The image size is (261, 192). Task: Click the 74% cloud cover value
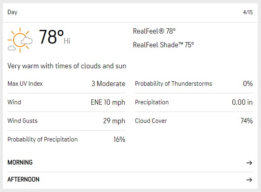tap(246, 121)
